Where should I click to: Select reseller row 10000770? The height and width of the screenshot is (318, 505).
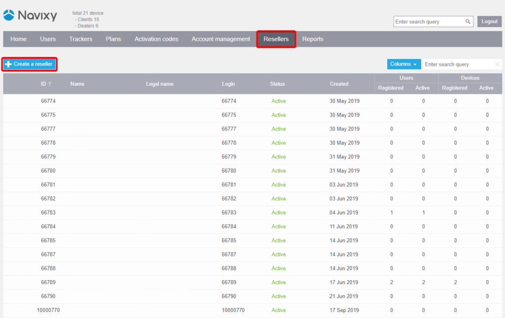tap(252, 310)
